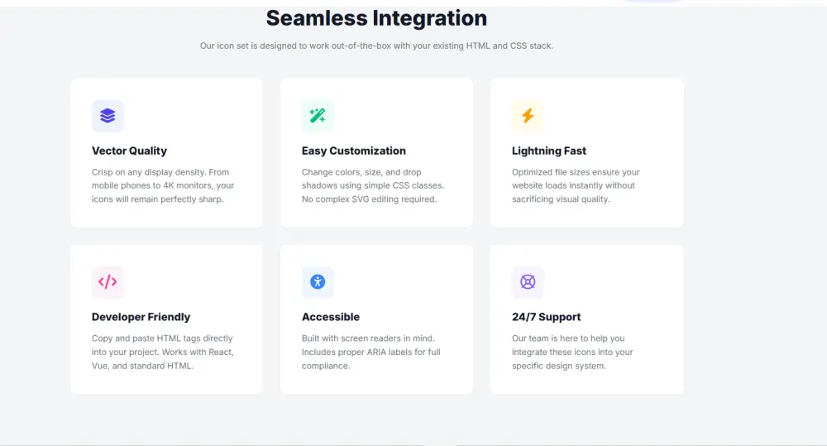The height and width of the screenshot is (446, 827).
Task: Click the blue accessibility person icon
Action: [318, 282]
